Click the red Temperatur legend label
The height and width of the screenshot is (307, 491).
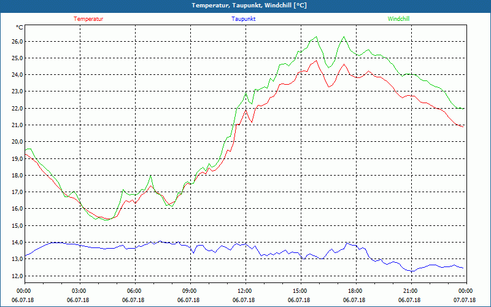click(x=88, y=19)
